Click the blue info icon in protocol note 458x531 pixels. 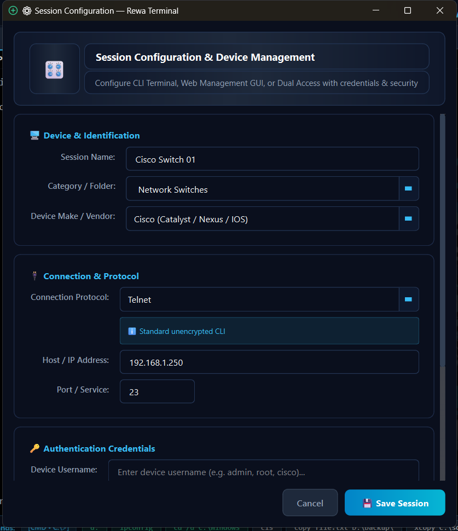132,331
